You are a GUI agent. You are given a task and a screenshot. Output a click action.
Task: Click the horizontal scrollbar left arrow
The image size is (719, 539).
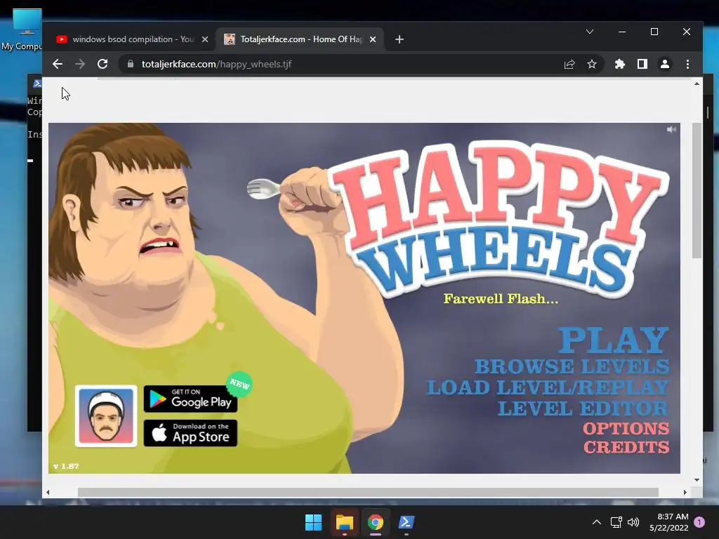coord(48,492)
